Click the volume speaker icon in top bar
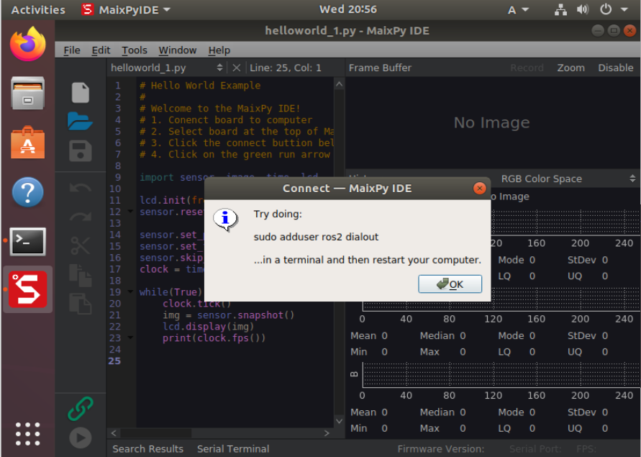The image size is (641, 457). (583, 9)
